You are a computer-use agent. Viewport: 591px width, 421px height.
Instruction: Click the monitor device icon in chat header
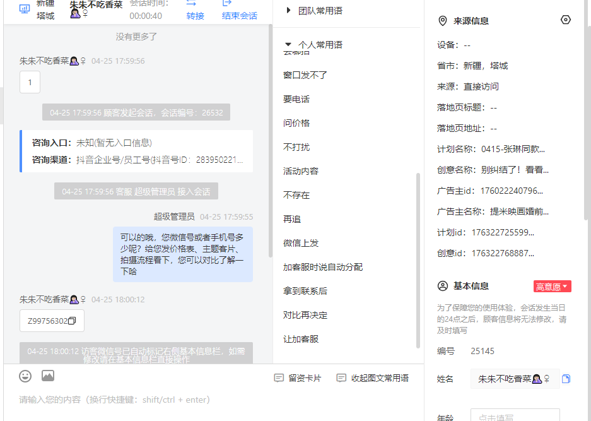[x=25, y=9]
